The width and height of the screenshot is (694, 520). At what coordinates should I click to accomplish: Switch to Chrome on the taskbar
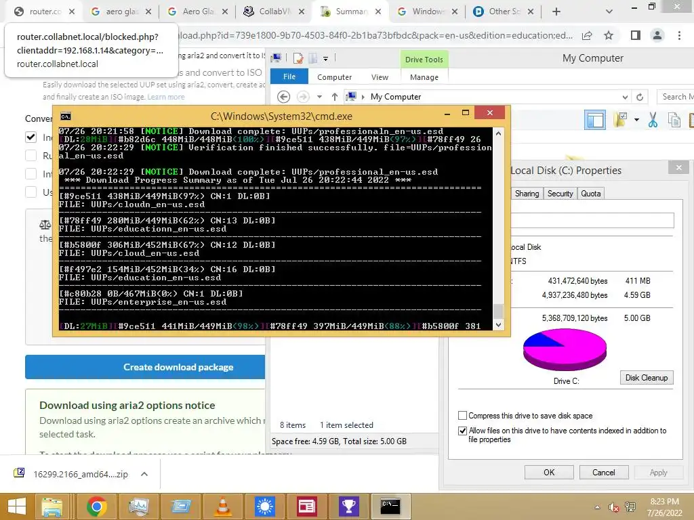coord(96,506)
